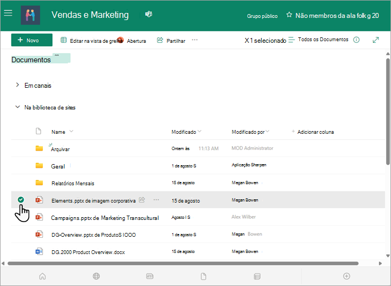Image resolution: width=391 pixels, height=286 pixels.
Task: Click the scroll down arrow
Action: pyautogui.click(x=388, y=256)
